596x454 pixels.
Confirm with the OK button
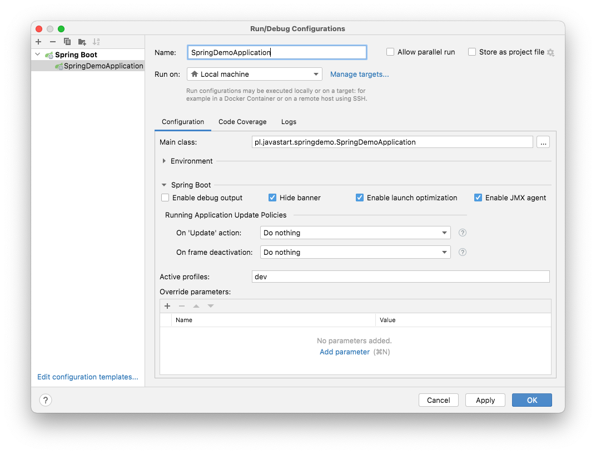[532, 400]
